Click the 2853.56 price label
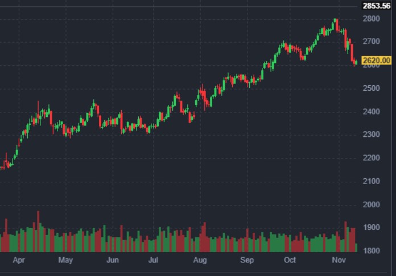Screen dimensions: 396x276 click(377, 6)
